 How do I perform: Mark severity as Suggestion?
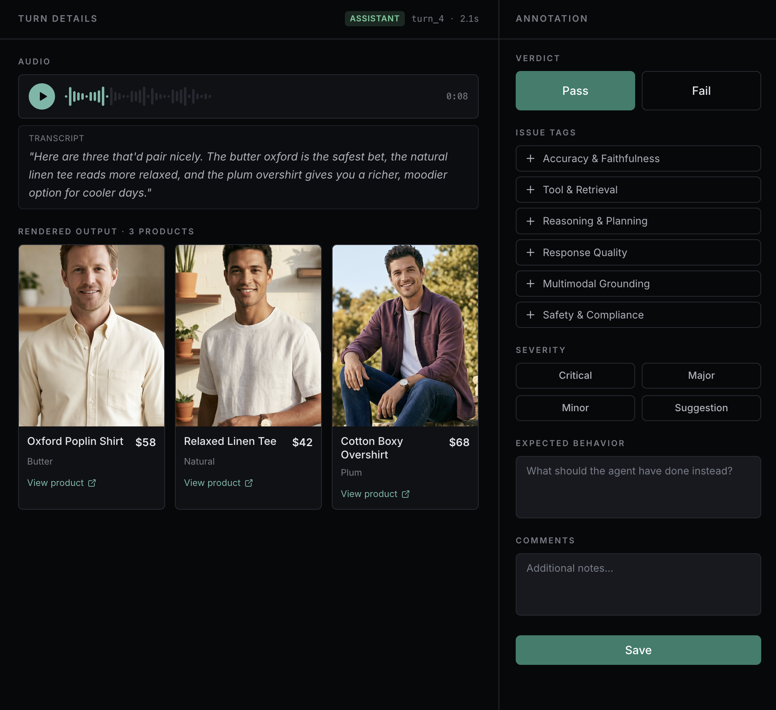click(x=701, y=408)
